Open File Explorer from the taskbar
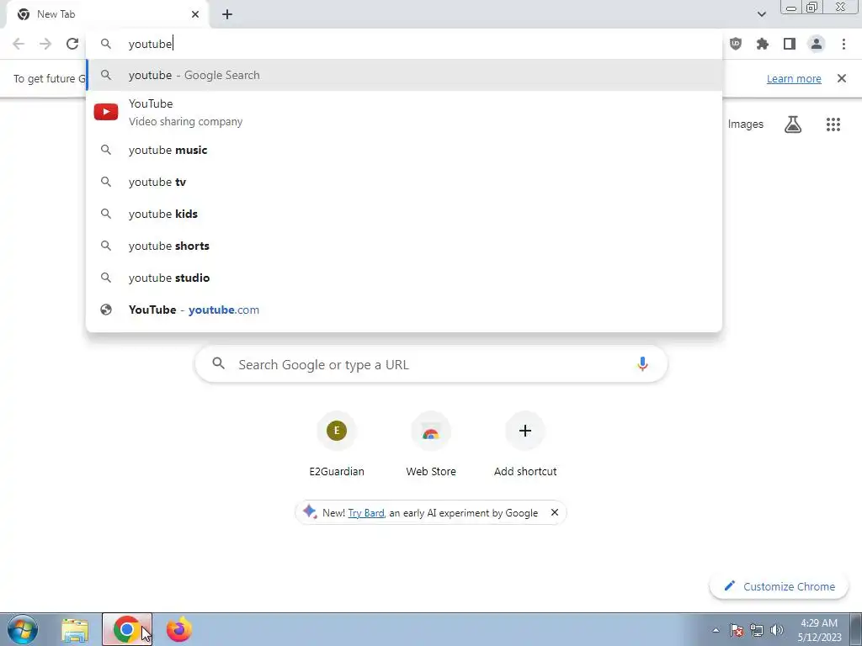Image resolution: width=862 pixels, height=646 pixels. click(x=75, y=630)
